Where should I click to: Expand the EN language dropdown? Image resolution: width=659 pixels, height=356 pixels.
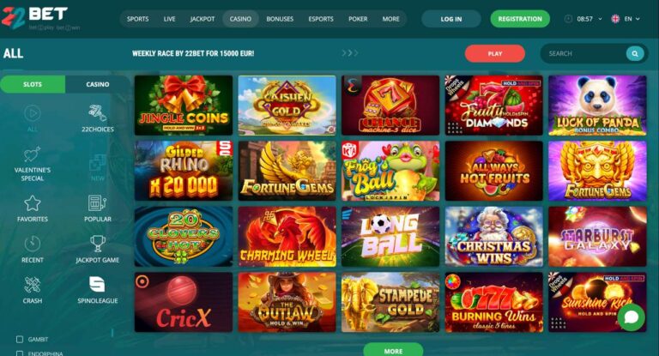pos(626,19)
